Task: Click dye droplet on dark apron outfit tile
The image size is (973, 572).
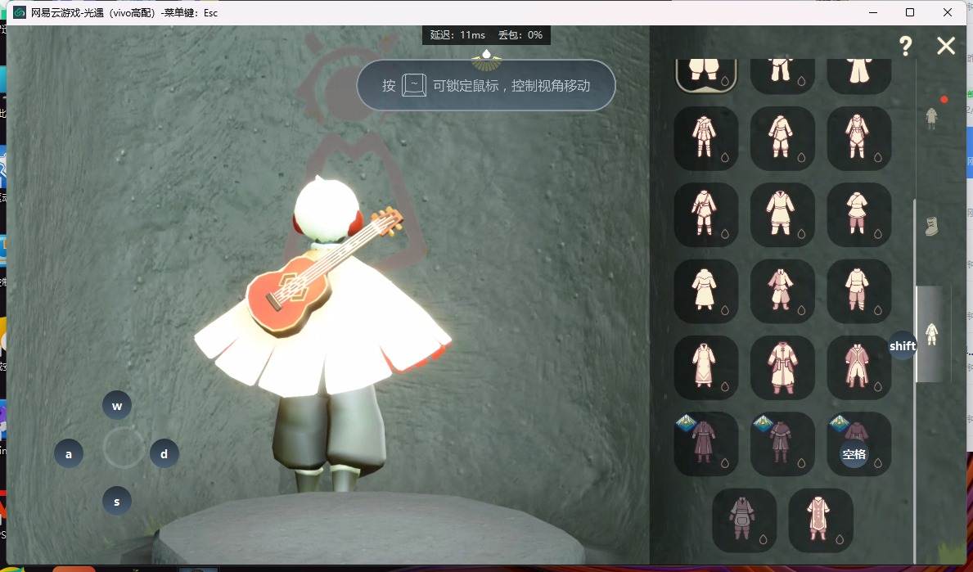Action: coord(764,539)
